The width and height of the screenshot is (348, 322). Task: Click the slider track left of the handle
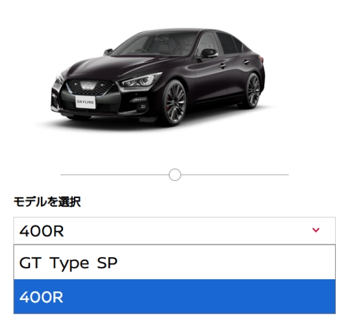point(114,175)
